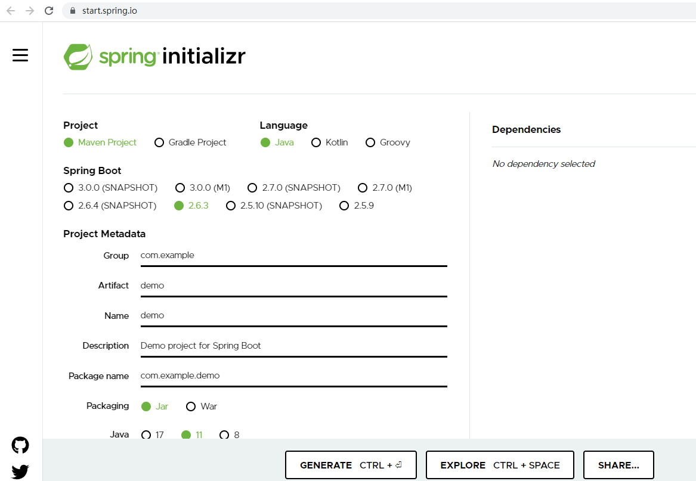Click the SHARE... button
The height and width of the screenshot is (481, 696).
(x=618, y=465)
